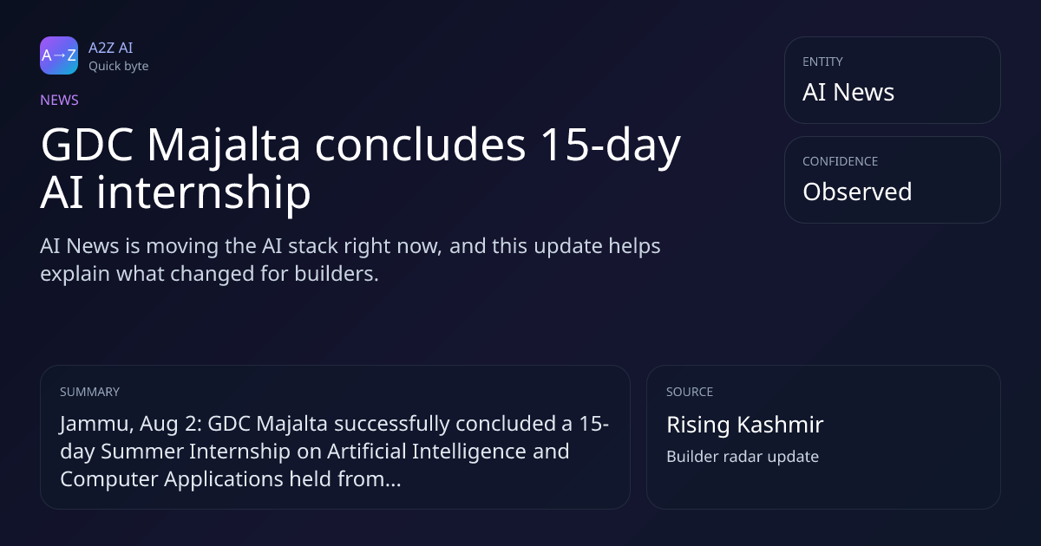The width and height of the screenshot is (1041, 546).
Task: Click the arrow inside the A→Z logo
Action: point(59,55)
